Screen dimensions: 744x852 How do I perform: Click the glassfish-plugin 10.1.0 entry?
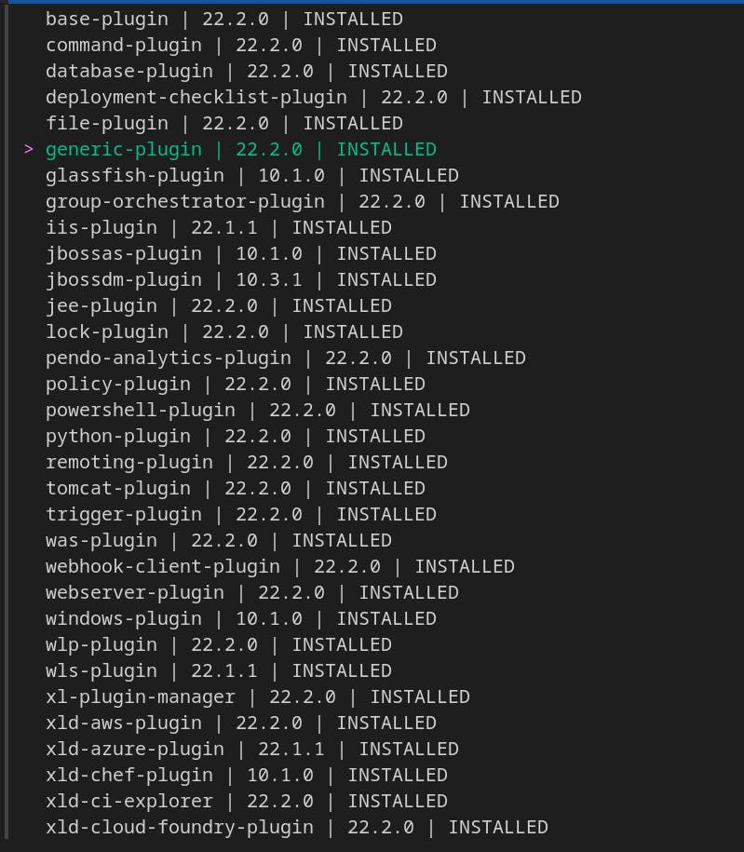(x=251, y=175)
